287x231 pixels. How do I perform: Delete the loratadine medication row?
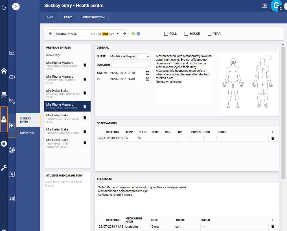point(272,226)
